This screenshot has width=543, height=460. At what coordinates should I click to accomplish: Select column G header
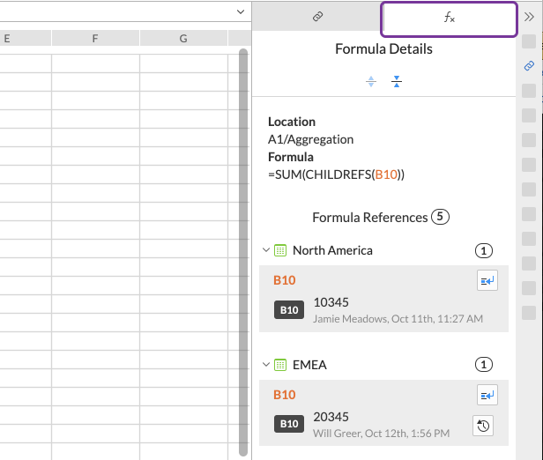(x=182, y=38)
